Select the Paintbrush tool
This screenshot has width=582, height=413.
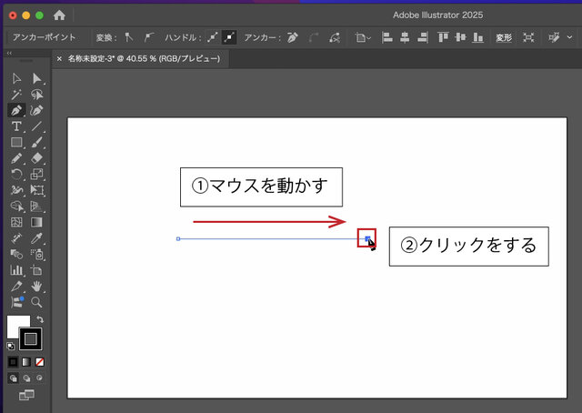coord(36,143)
